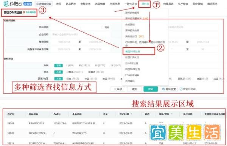Click the BEMPEDOIC A... product name

pyautogui.click(x=37, y=143)
